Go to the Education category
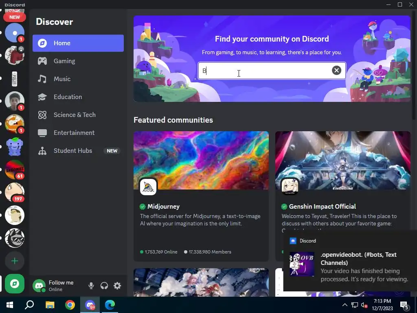 click(x=78, y=97)
